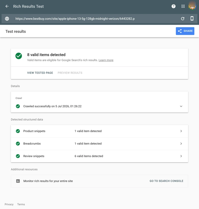
Task: Click the green check beside valid items
Action: click(x=19, y=56)
